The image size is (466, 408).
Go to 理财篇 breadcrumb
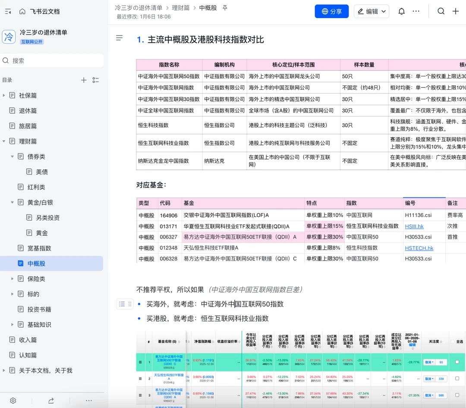click(181, 8)
